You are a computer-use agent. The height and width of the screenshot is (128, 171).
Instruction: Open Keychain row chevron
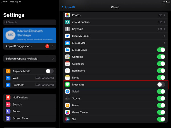pyautogui.click(x=164, y=29)
